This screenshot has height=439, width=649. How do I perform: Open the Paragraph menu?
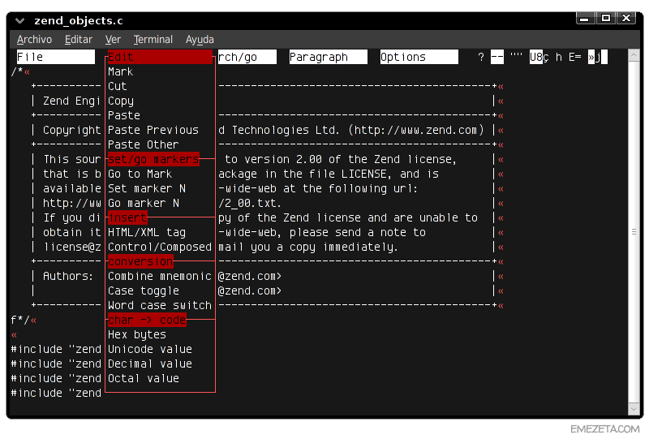pos(328,57)
